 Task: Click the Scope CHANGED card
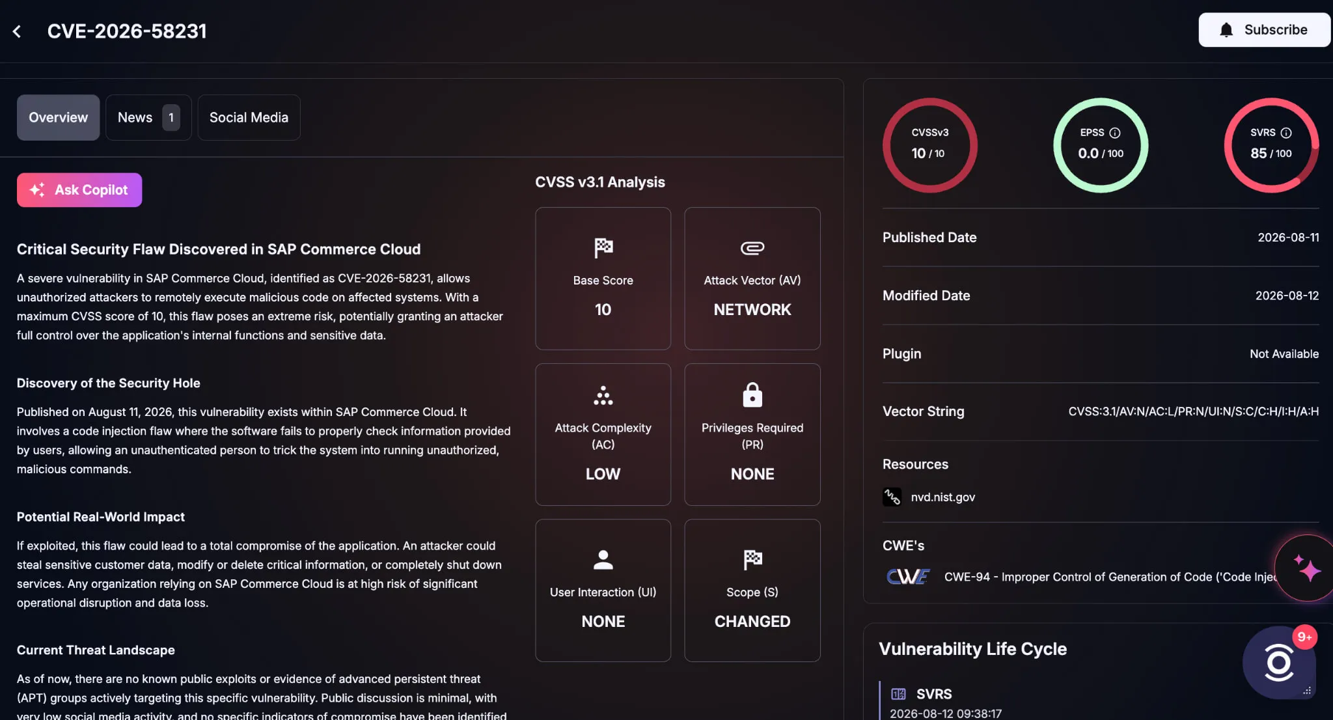[x=752, y=590]
